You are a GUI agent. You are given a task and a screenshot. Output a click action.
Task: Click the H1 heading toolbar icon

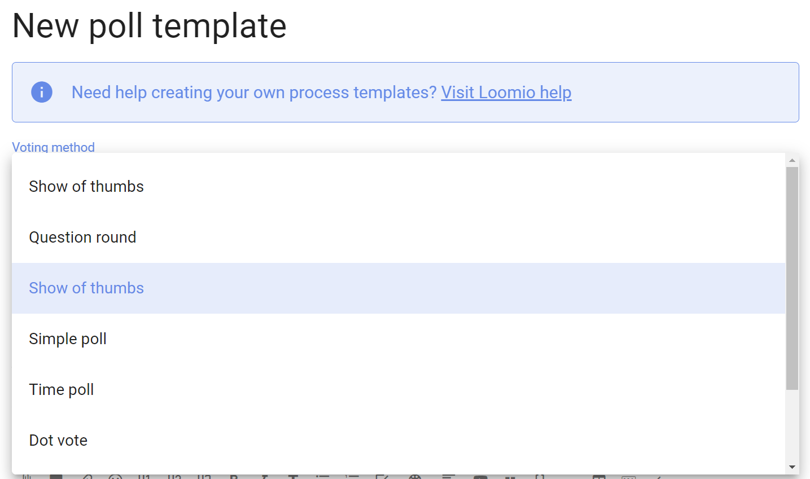click(145, 477)
